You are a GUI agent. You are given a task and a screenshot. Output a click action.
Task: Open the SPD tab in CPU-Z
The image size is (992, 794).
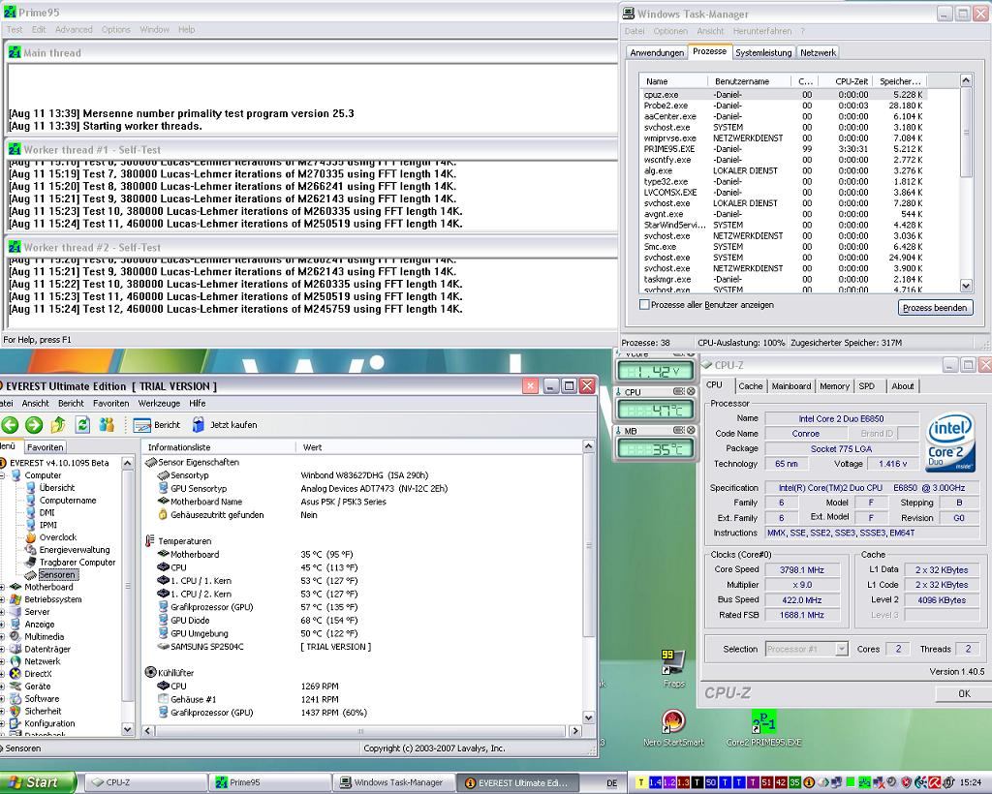867,386
